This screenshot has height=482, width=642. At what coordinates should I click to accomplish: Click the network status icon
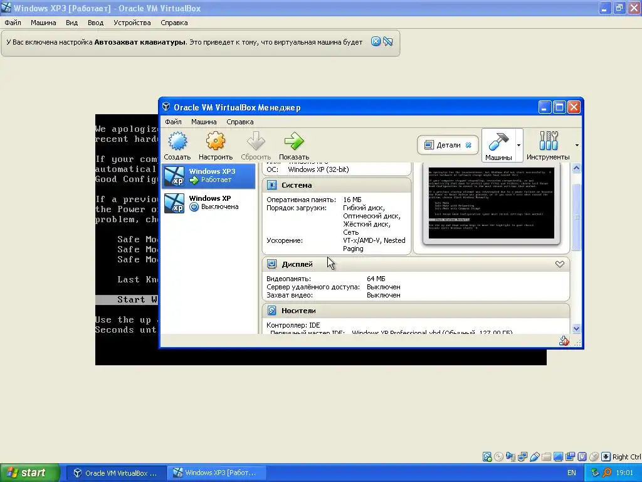click(x=522, y=457)
